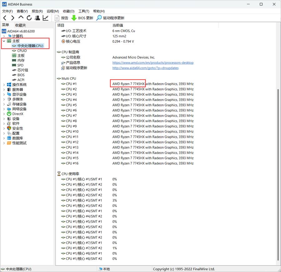This screenshot has height=272, width=281.
Task: Expand the 显示设备 tree node
Action: 4,94
